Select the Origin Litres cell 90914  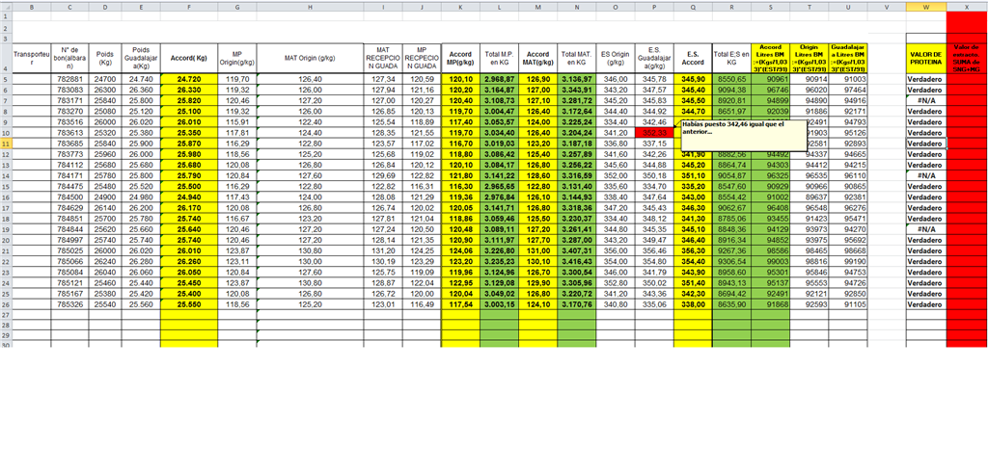pos(810,79)
